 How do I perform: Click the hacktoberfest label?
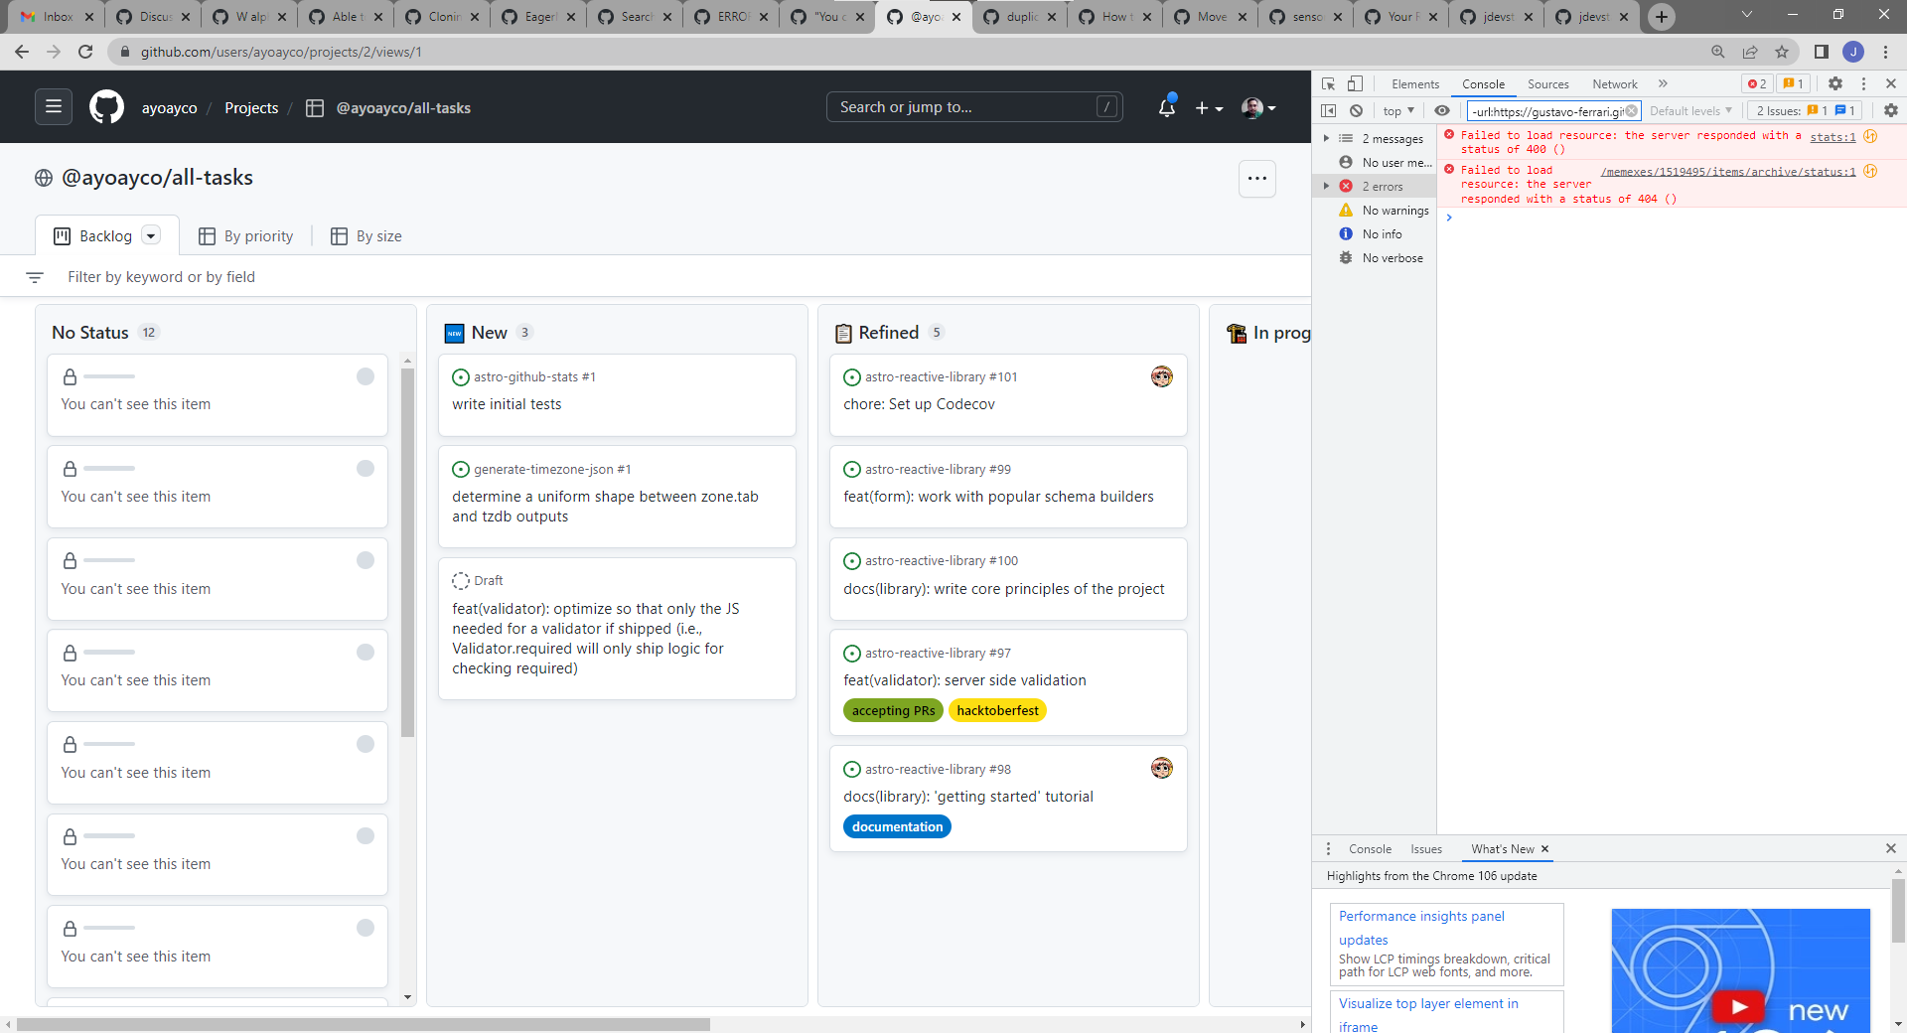(997, 710)
